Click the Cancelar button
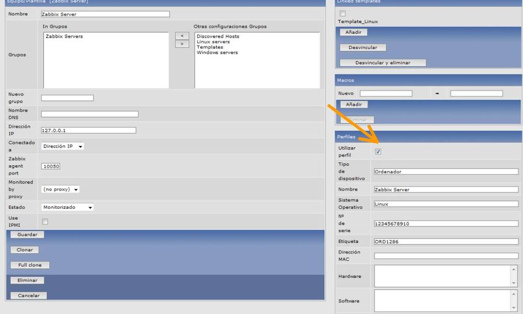This screenshot has width=523, height=314. click(x=28, y=296)
